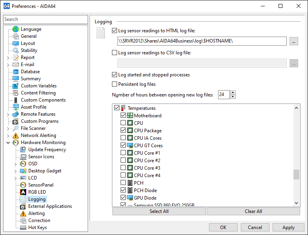308x235 pixels.
Task: Browse for the HTML log file path
Action: [x=294, y=41]
